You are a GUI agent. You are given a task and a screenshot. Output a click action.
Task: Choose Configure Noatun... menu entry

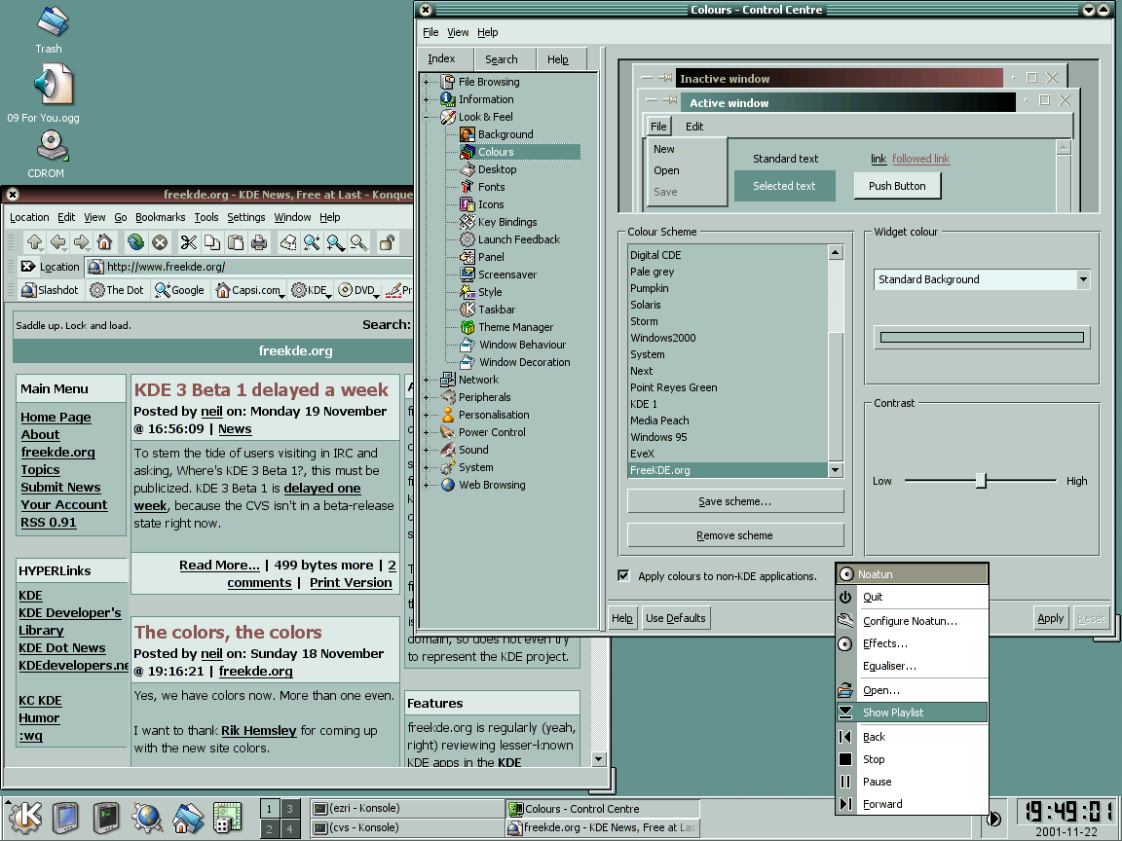point(912,621)
